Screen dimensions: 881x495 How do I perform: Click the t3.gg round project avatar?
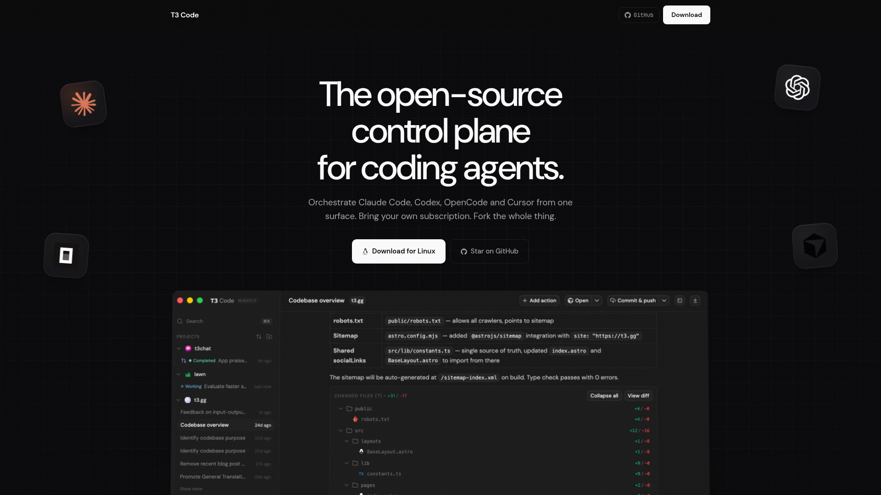[x=188, y=400]
